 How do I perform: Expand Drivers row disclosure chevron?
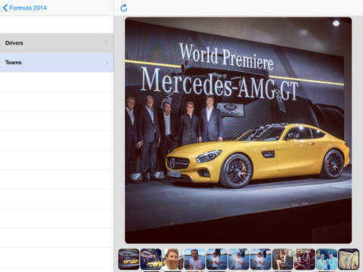coord(106,43)
